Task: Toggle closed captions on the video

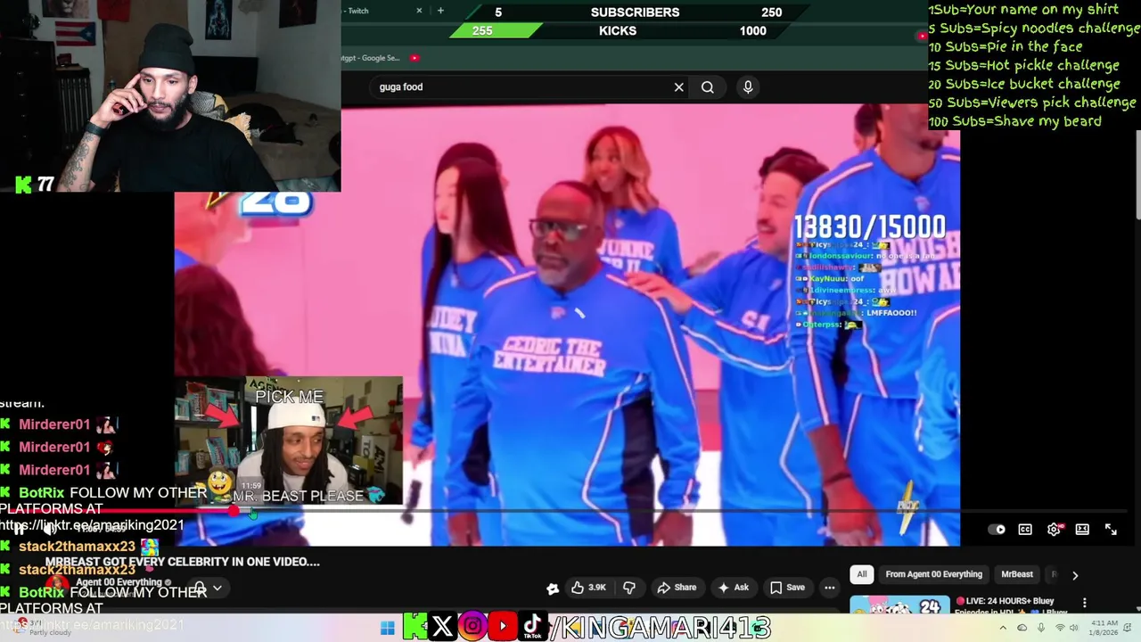Action: [1025, 530]
